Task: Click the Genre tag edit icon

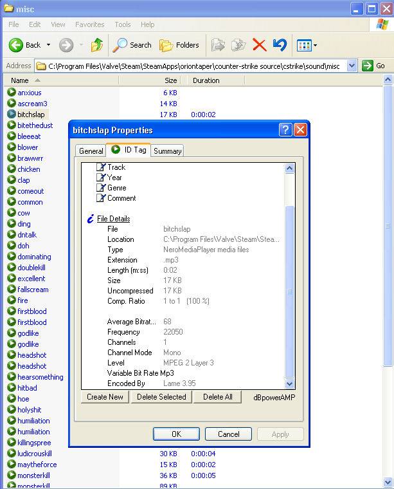Action: 101,188
